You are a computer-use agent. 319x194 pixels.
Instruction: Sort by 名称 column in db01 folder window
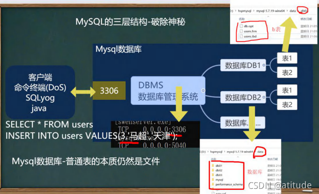214,159
